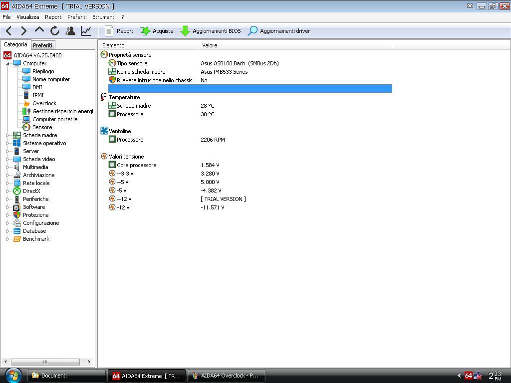Image resolution: width=511 pixels, height=383 pixels.
Task: Open the graph chart toolbar icon
Action: coord(86,31)
